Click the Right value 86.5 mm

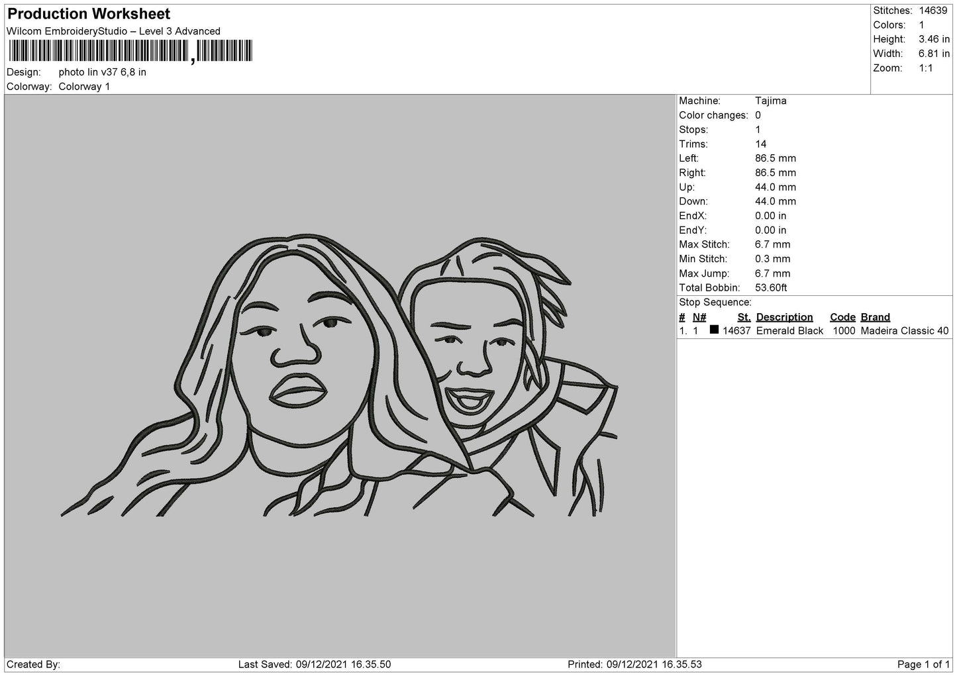(776, 173)
